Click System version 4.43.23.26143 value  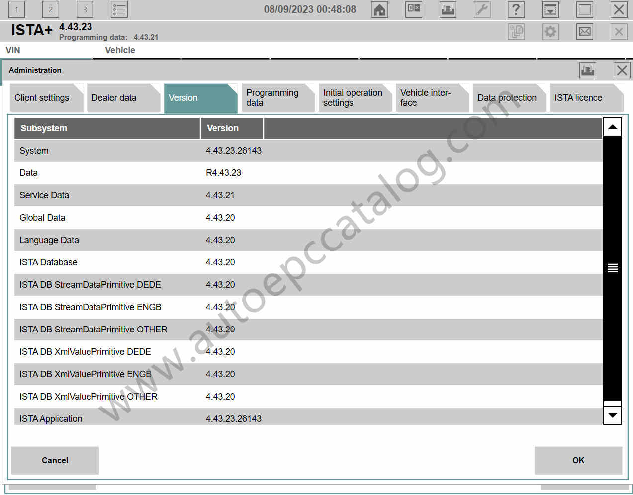click(x=234, y=151)
